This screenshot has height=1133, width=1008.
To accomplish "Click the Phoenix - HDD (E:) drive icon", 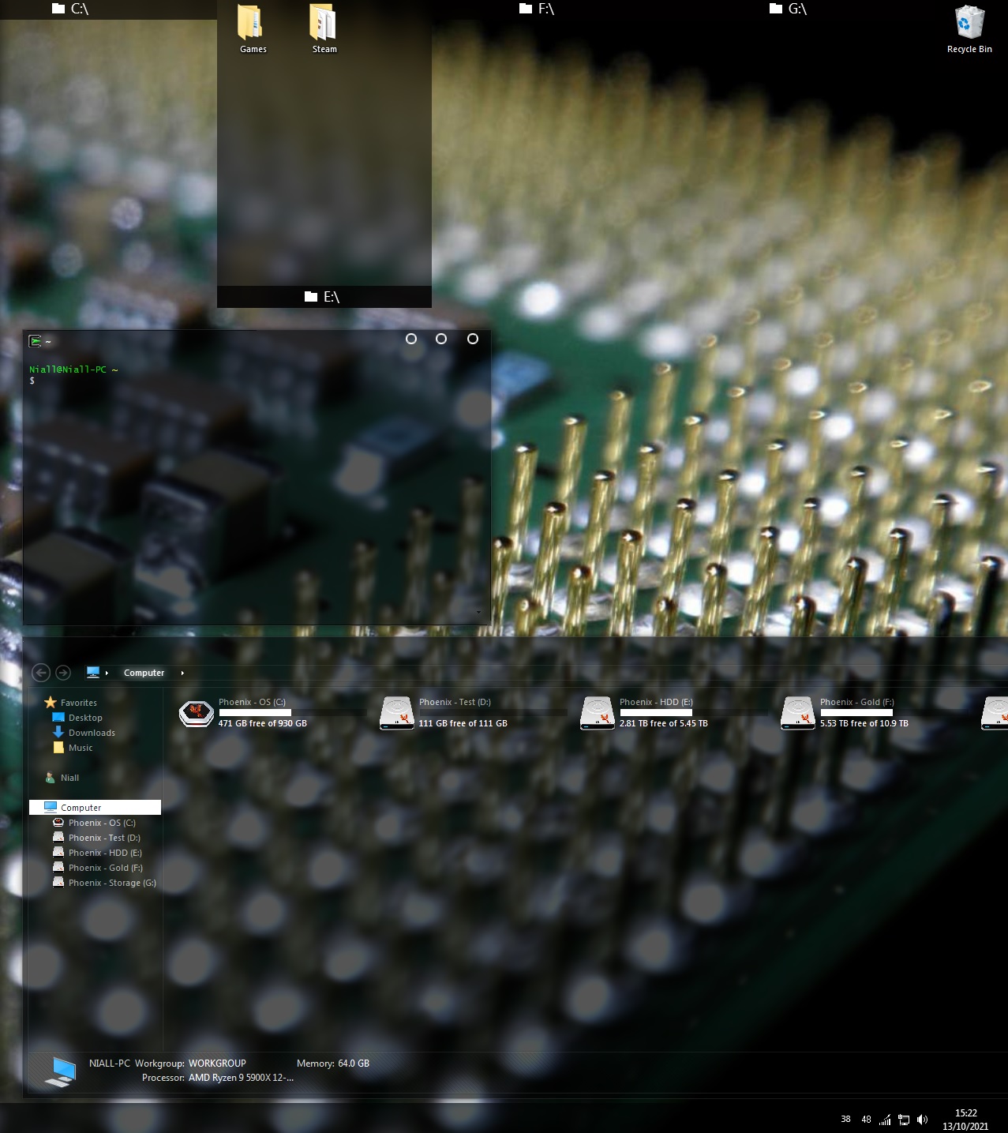I will [598, 713].
